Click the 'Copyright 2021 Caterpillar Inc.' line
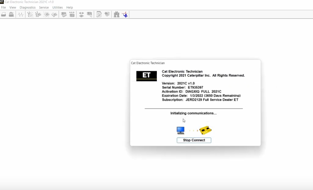 [203, 75]
